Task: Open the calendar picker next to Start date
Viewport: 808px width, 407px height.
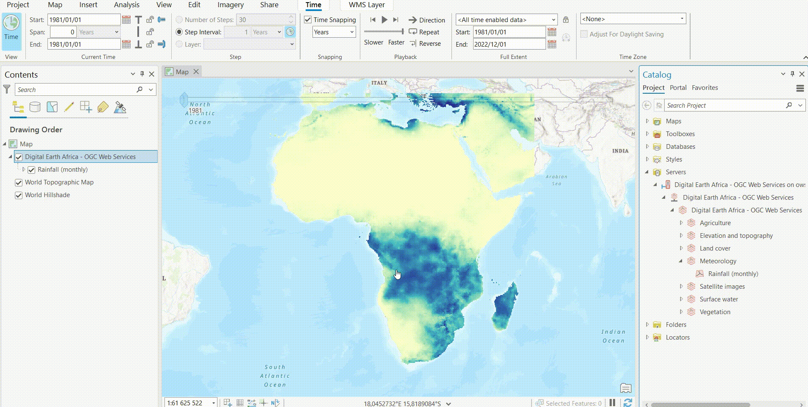Action: click(126, 20)
